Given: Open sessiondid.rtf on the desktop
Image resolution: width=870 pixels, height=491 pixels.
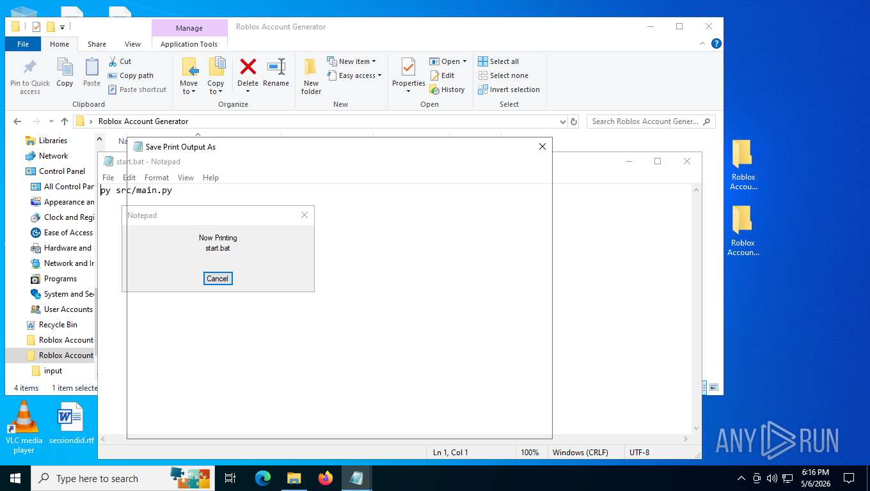Looking at the screenshot, I should click(70, 423).
